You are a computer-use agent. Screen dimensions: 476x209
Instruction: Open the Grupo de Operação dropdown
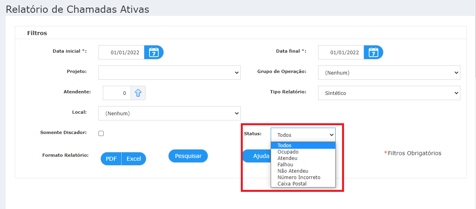(389, 73)
